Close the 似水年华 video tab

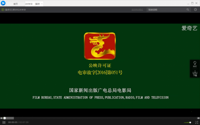42,4
